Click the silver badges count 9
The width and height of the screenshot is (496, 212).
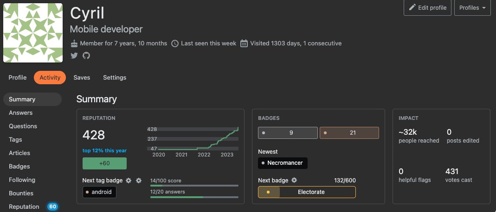pos(288,133)
